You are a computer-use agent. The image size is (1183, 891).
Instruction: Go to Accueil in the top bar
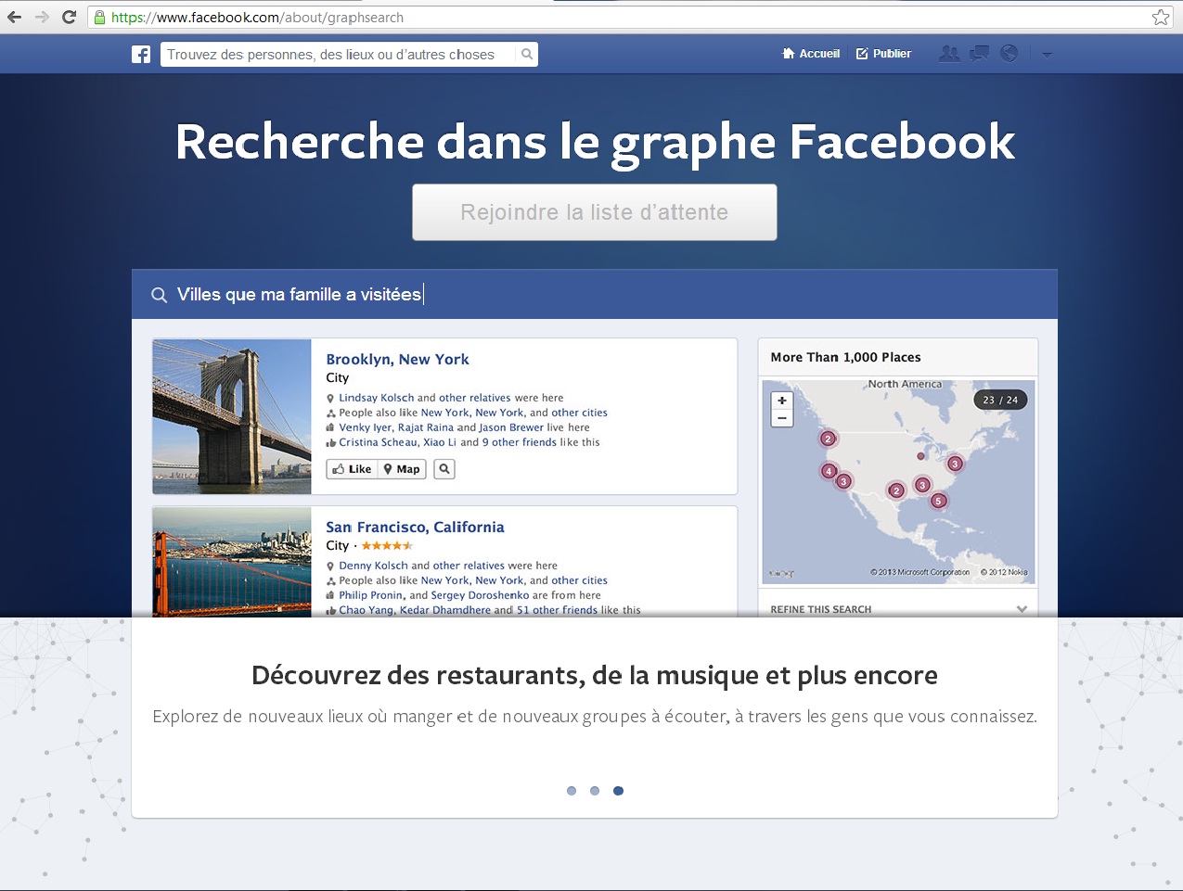coord(811,54)
